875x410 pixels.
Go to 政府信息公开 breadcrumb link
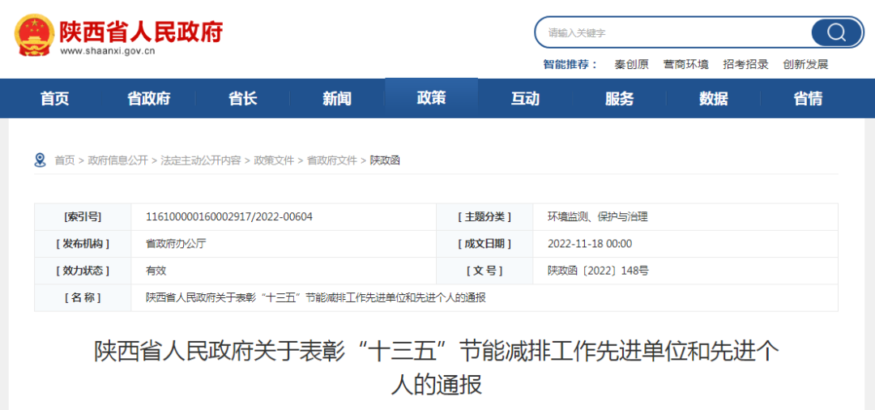pos(117,160)
